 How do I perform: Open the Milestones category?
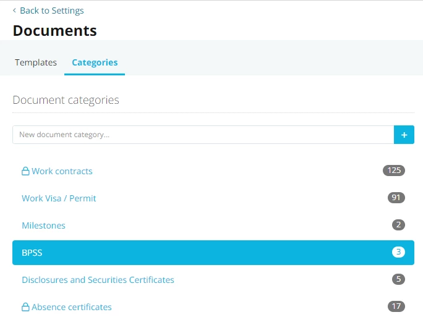pyautogui.click(x=43, y=225)
